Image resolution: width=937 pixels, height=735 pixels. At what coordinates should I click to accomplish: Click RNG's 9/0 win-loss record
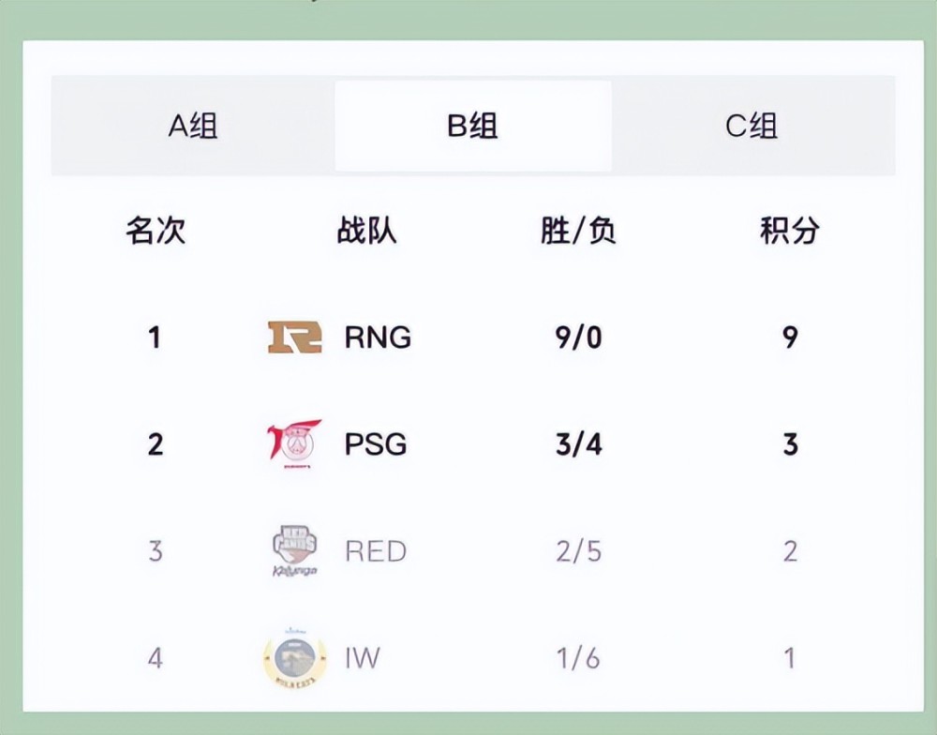tap(578, 337)
